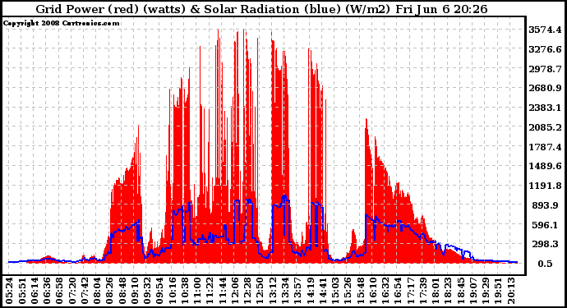Screen dimensions: 567x308
Task: Click the Copyright 2008 Cartronics.com text
Action: tap(61, 23)
